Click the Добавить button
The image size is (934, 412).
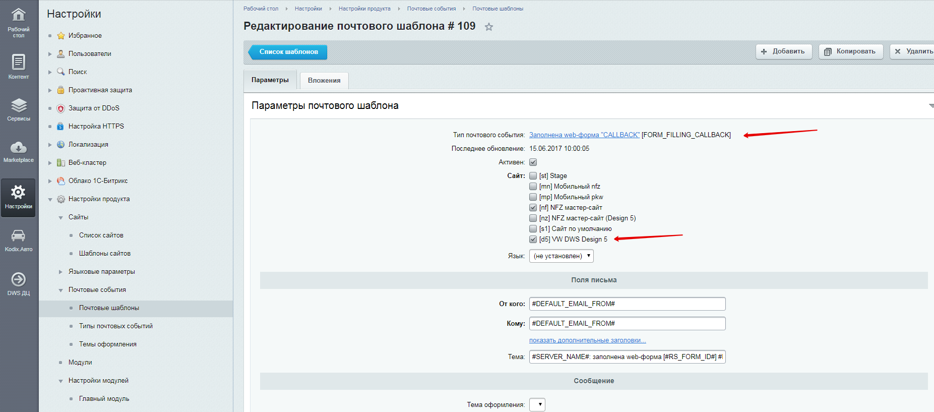click(784, 51)
